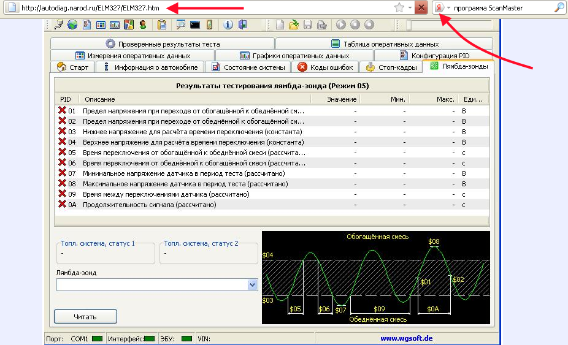The width and height of the screenshot is (568, 345).
Task: Click the new blank document icon
Action: tap(280, 25)
